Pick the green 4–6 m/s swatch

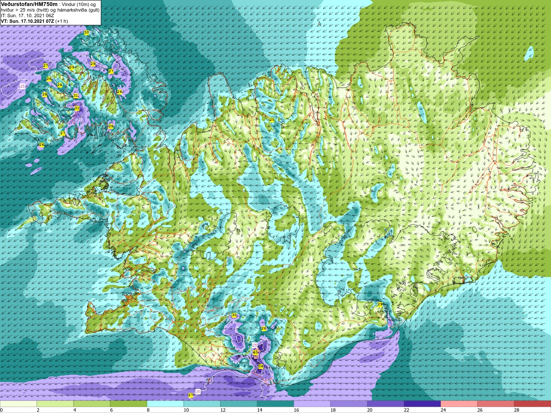click(x=92, y=404)
